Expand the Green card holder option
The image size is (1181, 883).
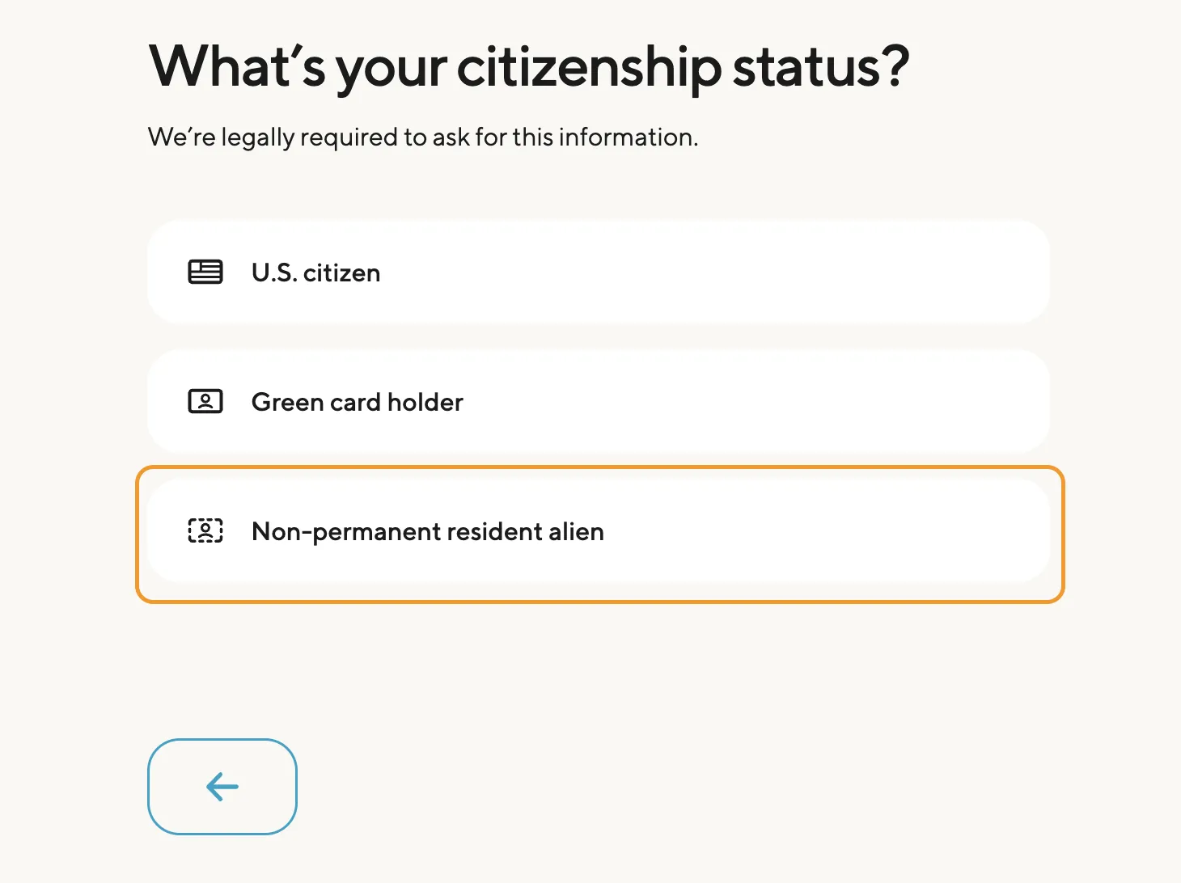point(599,401)
